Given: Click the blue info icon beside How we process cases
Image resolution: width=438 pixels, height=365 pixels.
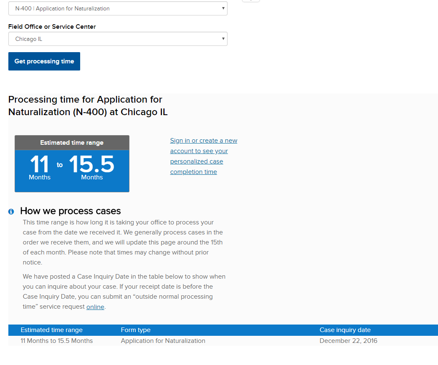Looking at the screenshot, I should click(x=11, y=211).
